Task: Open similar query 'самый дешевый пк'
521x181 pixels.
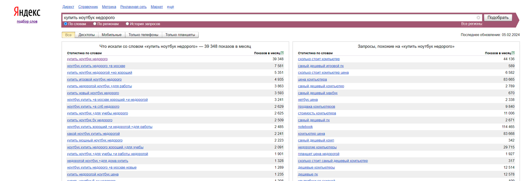Action: pyautogui.click(x=314, y=120)
